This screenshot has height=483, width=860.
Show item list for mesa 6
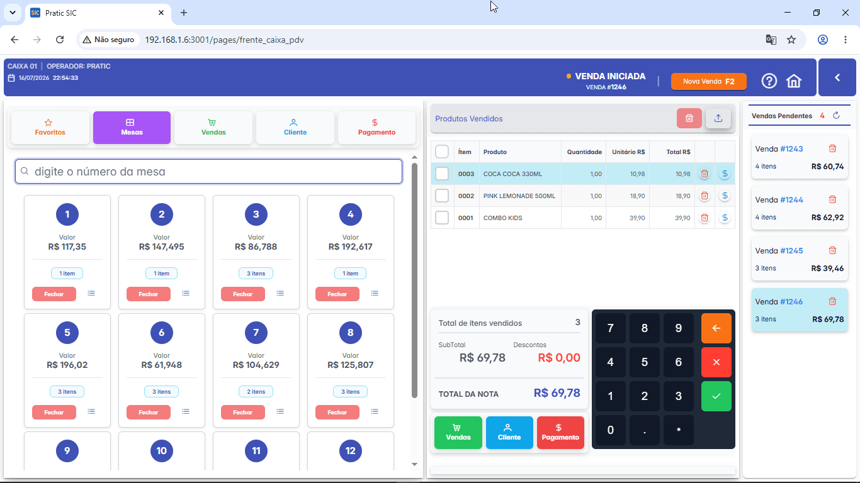click(x=186, y=412)
